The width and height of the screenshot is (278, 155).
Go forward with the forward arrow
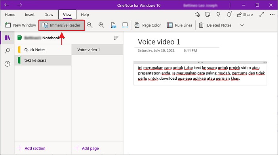pos(19,5)
